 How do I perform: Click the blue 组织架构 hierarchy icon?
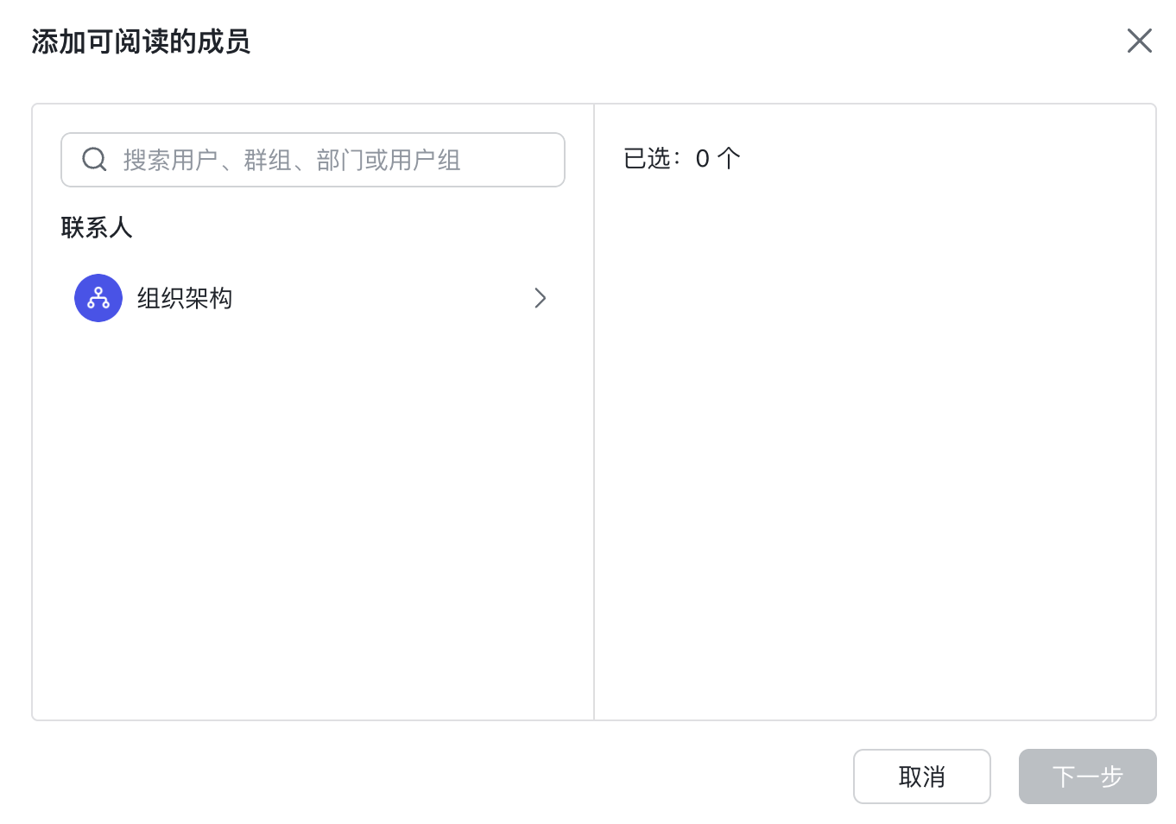click(x=98, y=298)
